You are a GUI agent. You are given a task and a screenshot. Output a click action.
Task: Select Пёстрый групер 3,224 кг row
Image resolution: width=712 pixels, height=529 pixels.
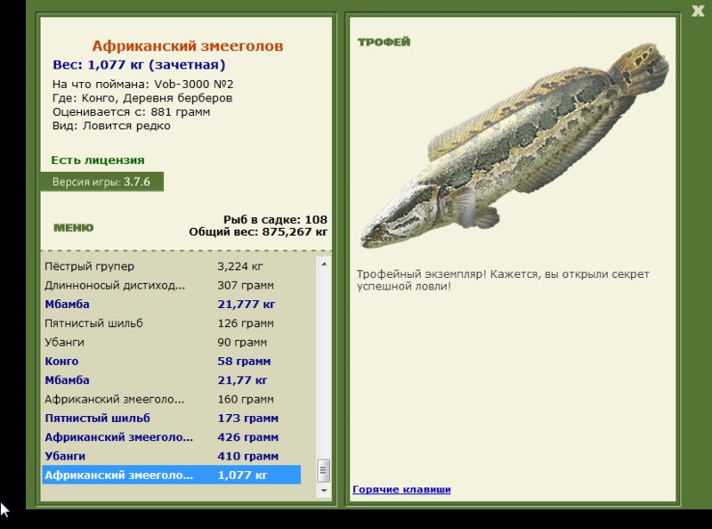pos(172,266)
